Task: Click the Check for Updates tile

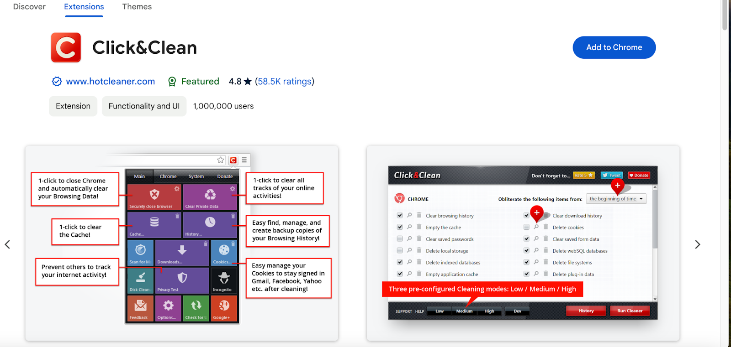Action: click(196, 308)
